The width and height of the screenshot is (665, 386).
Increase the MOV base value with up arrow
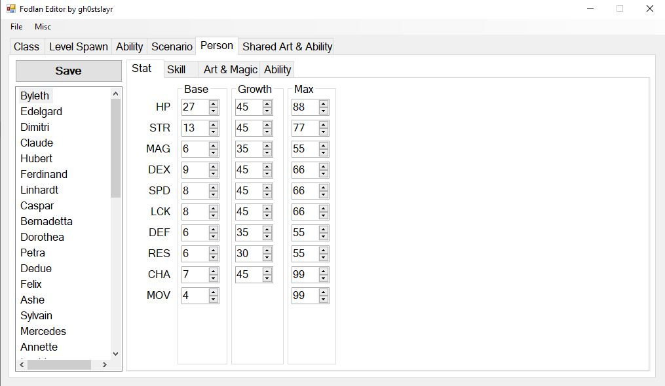(x=214, y=292)
